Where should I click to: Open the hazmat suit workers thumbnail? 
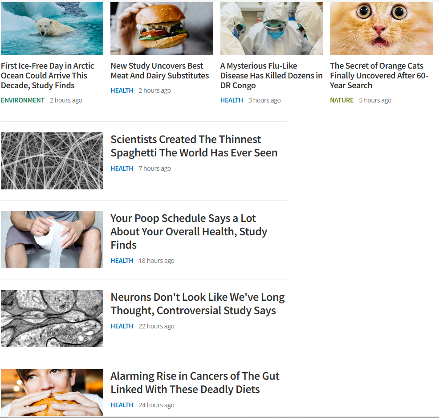coord(272,29)
